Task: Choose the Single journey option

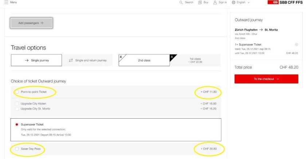Action: (x=36, y=60)
